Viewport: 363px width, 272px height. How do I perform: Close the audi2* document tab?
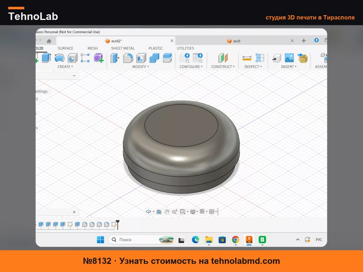coord(172,41)
